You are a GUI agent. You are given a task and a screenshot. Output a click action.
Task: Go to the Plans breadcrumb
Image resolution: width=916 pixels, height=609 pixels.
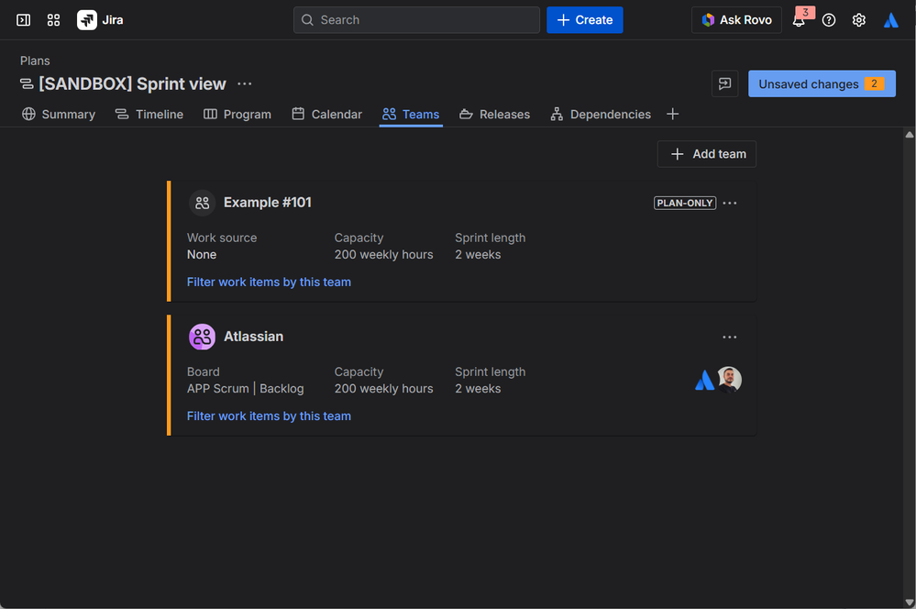[35, 61]
